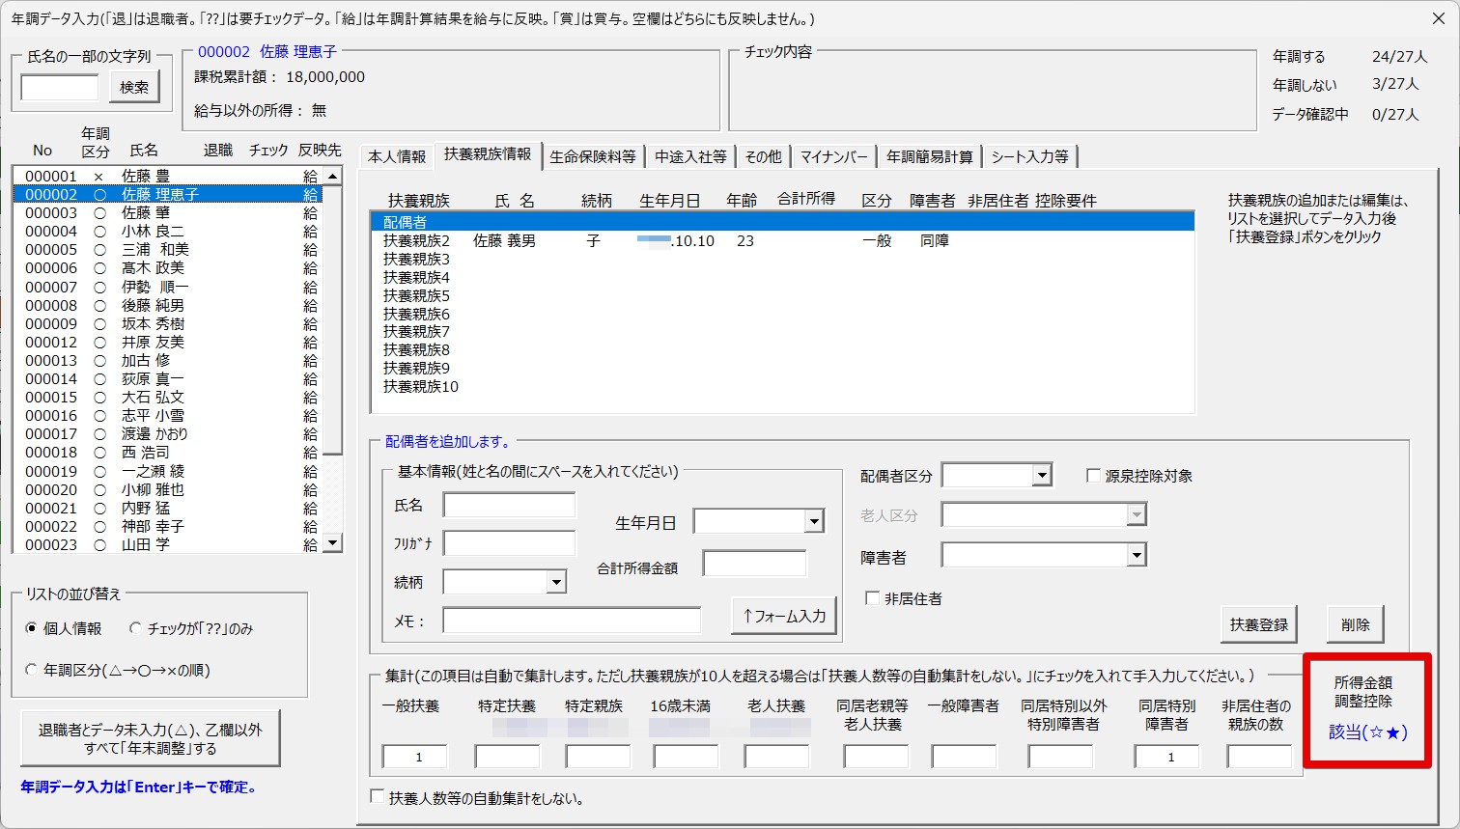
Task: Click the ↑フォーム入力 button
Action: tap(783, 616)
